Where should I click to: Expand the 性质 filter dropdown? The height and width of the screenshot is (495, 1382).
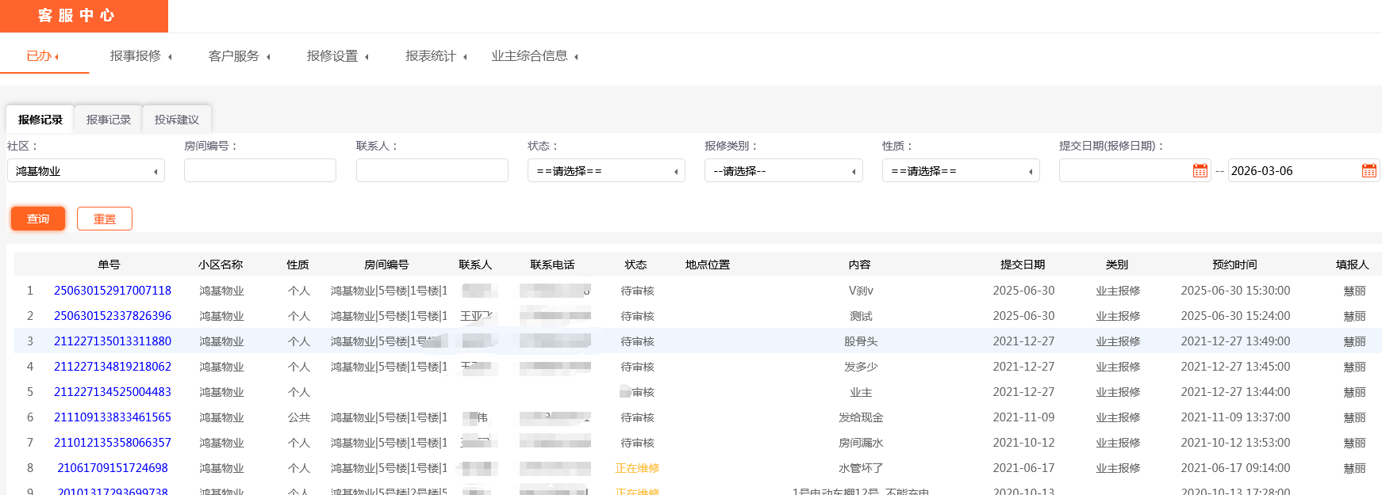(960, 171)
